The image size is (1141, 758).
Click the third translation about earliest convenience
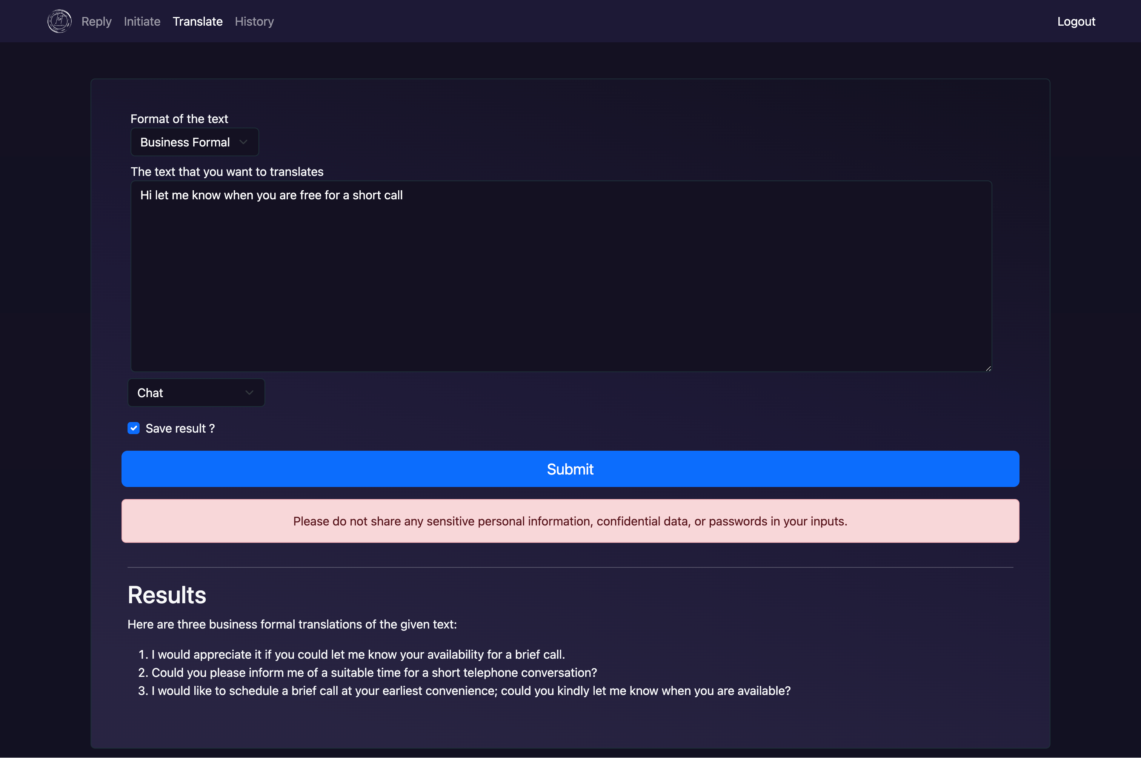coord(471,691)
